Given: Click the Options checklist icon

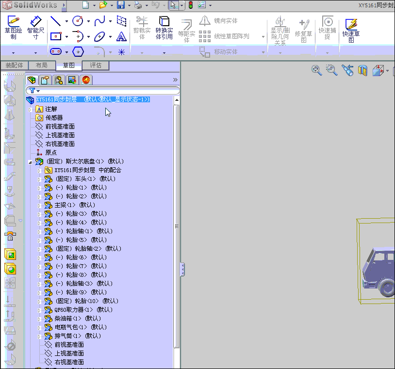Looking at the screenshot, I should pos(202,5).
